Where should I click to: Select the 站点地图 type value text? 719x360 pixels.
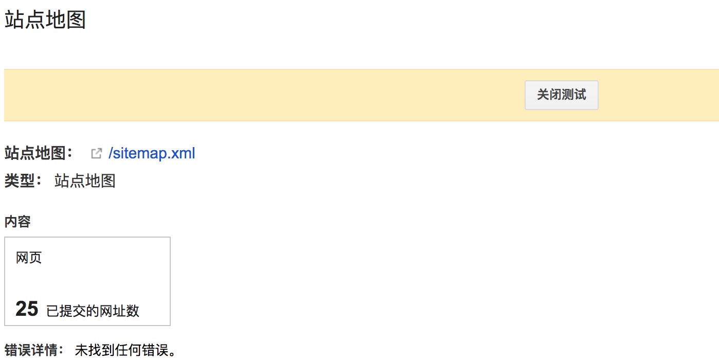[x=85, y=181]
